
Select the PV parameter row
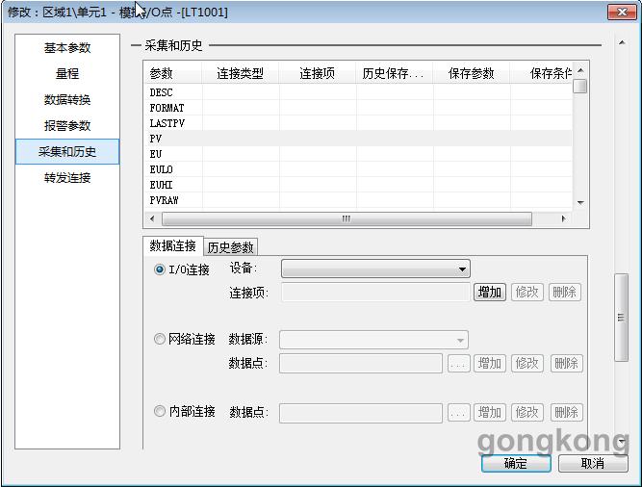click(358, 139)
